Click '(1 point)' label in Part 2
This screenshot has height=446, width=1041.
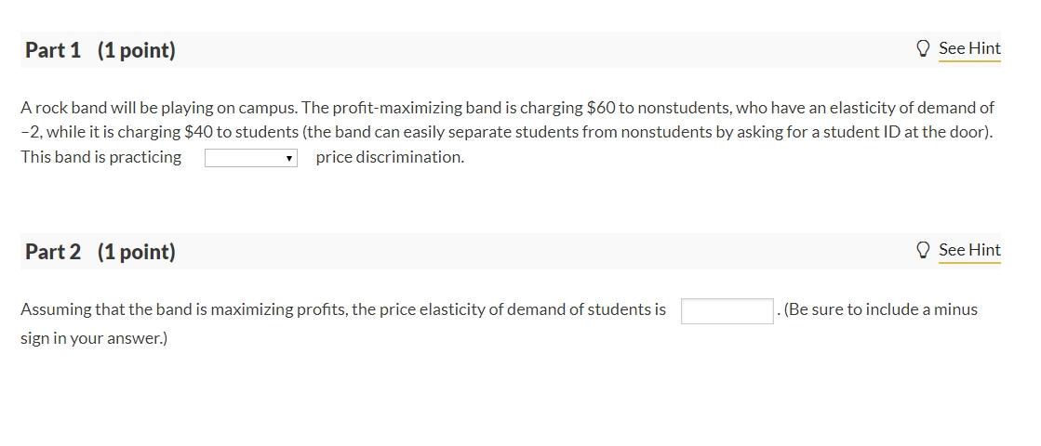pyautogui.click(x=136, y=252)
